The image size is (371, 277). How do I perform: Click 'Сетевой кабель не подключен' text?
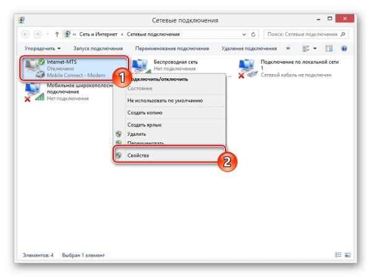296,75
